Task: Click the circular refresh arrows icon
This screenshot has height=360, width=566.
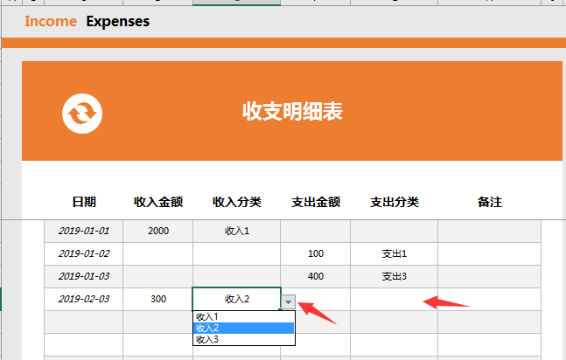Action: (x=82, y=114)
